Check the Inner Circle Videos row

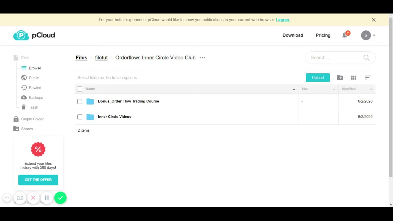click(x=80, y=117)
